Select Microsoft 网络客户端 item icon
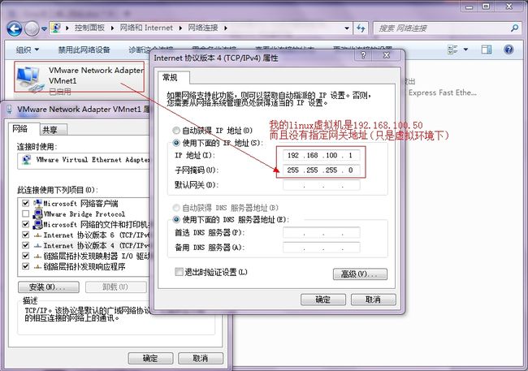The image size is (528, 371). 37,203
